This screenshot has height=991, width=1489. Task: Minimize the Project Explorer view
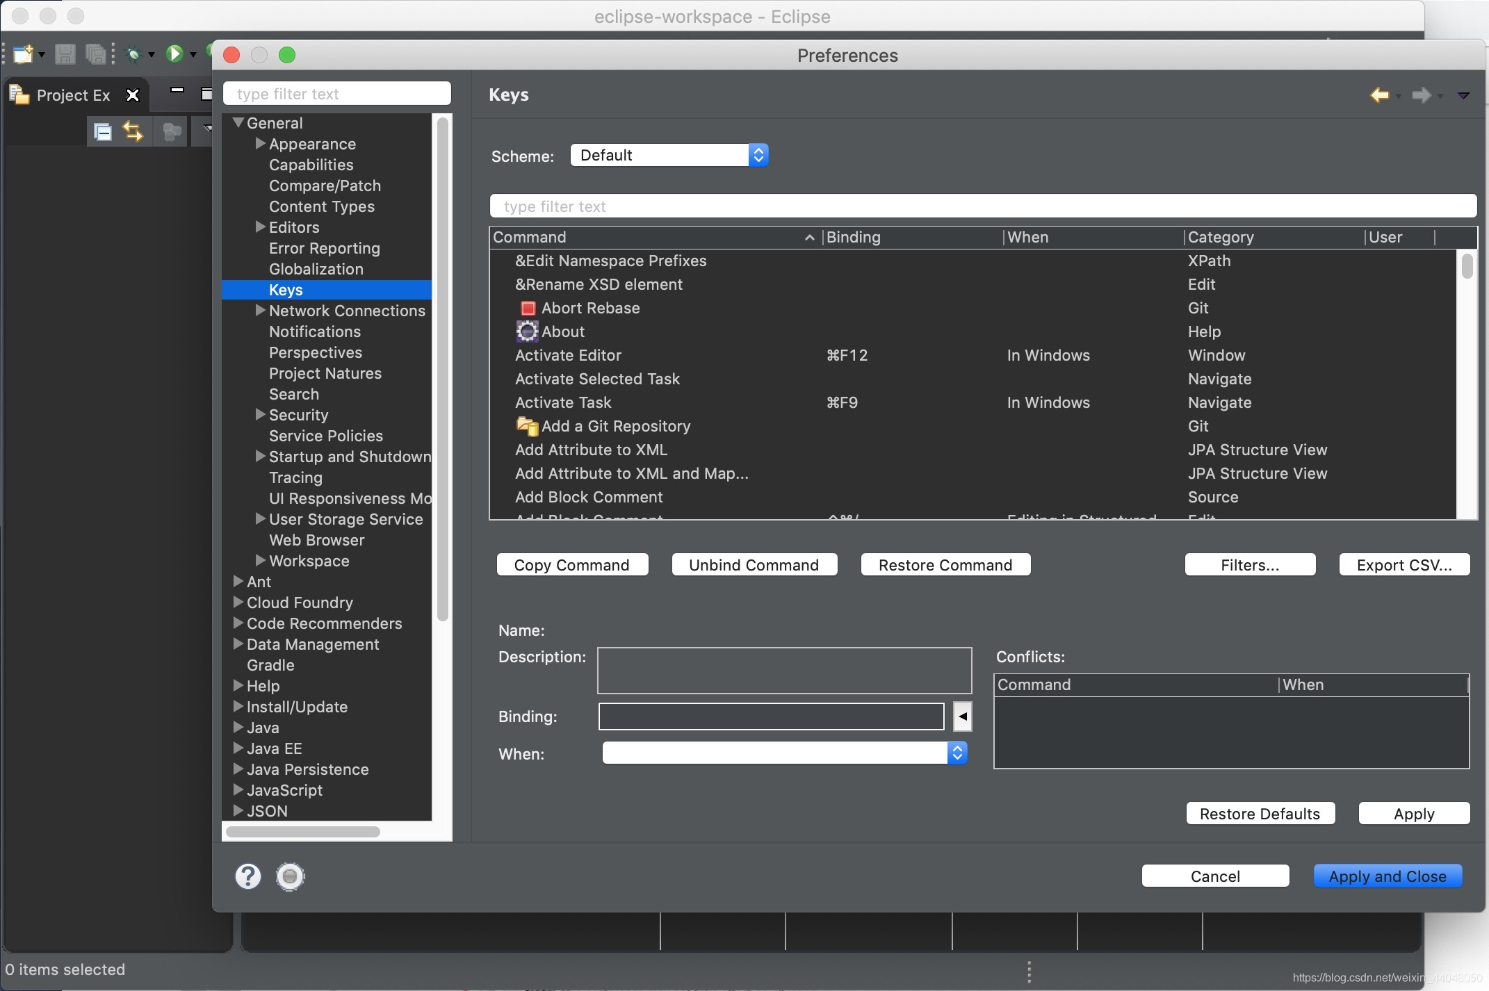tap(177, 90)
